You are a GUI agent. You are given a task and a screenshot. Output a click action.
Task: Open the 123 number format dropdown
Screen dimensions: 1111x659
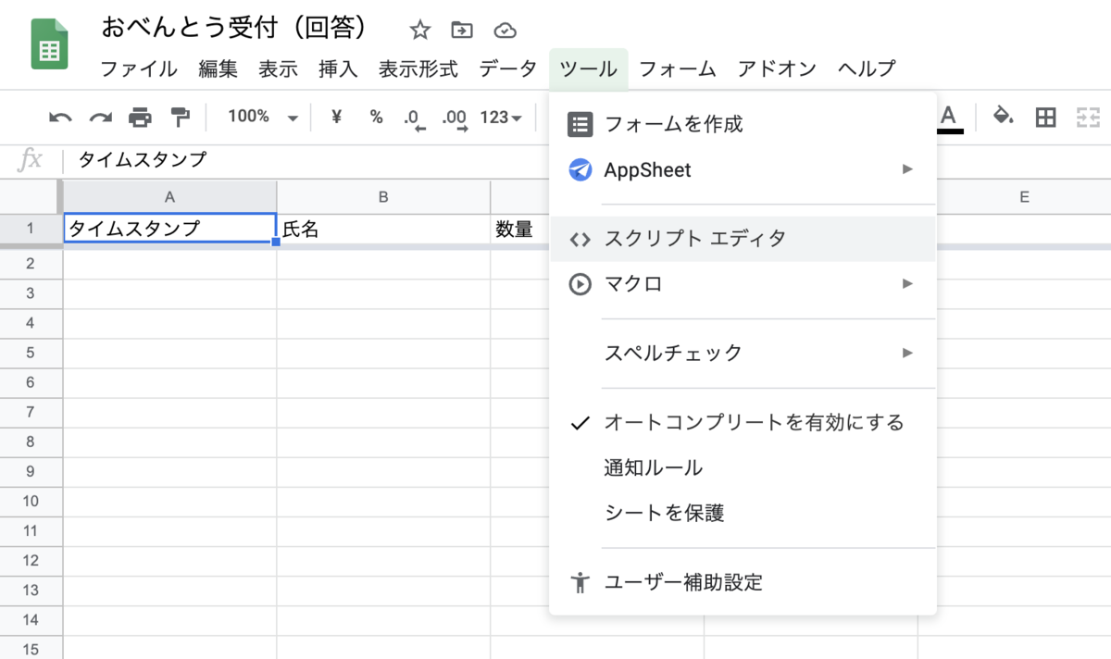(x=501, y=118)
